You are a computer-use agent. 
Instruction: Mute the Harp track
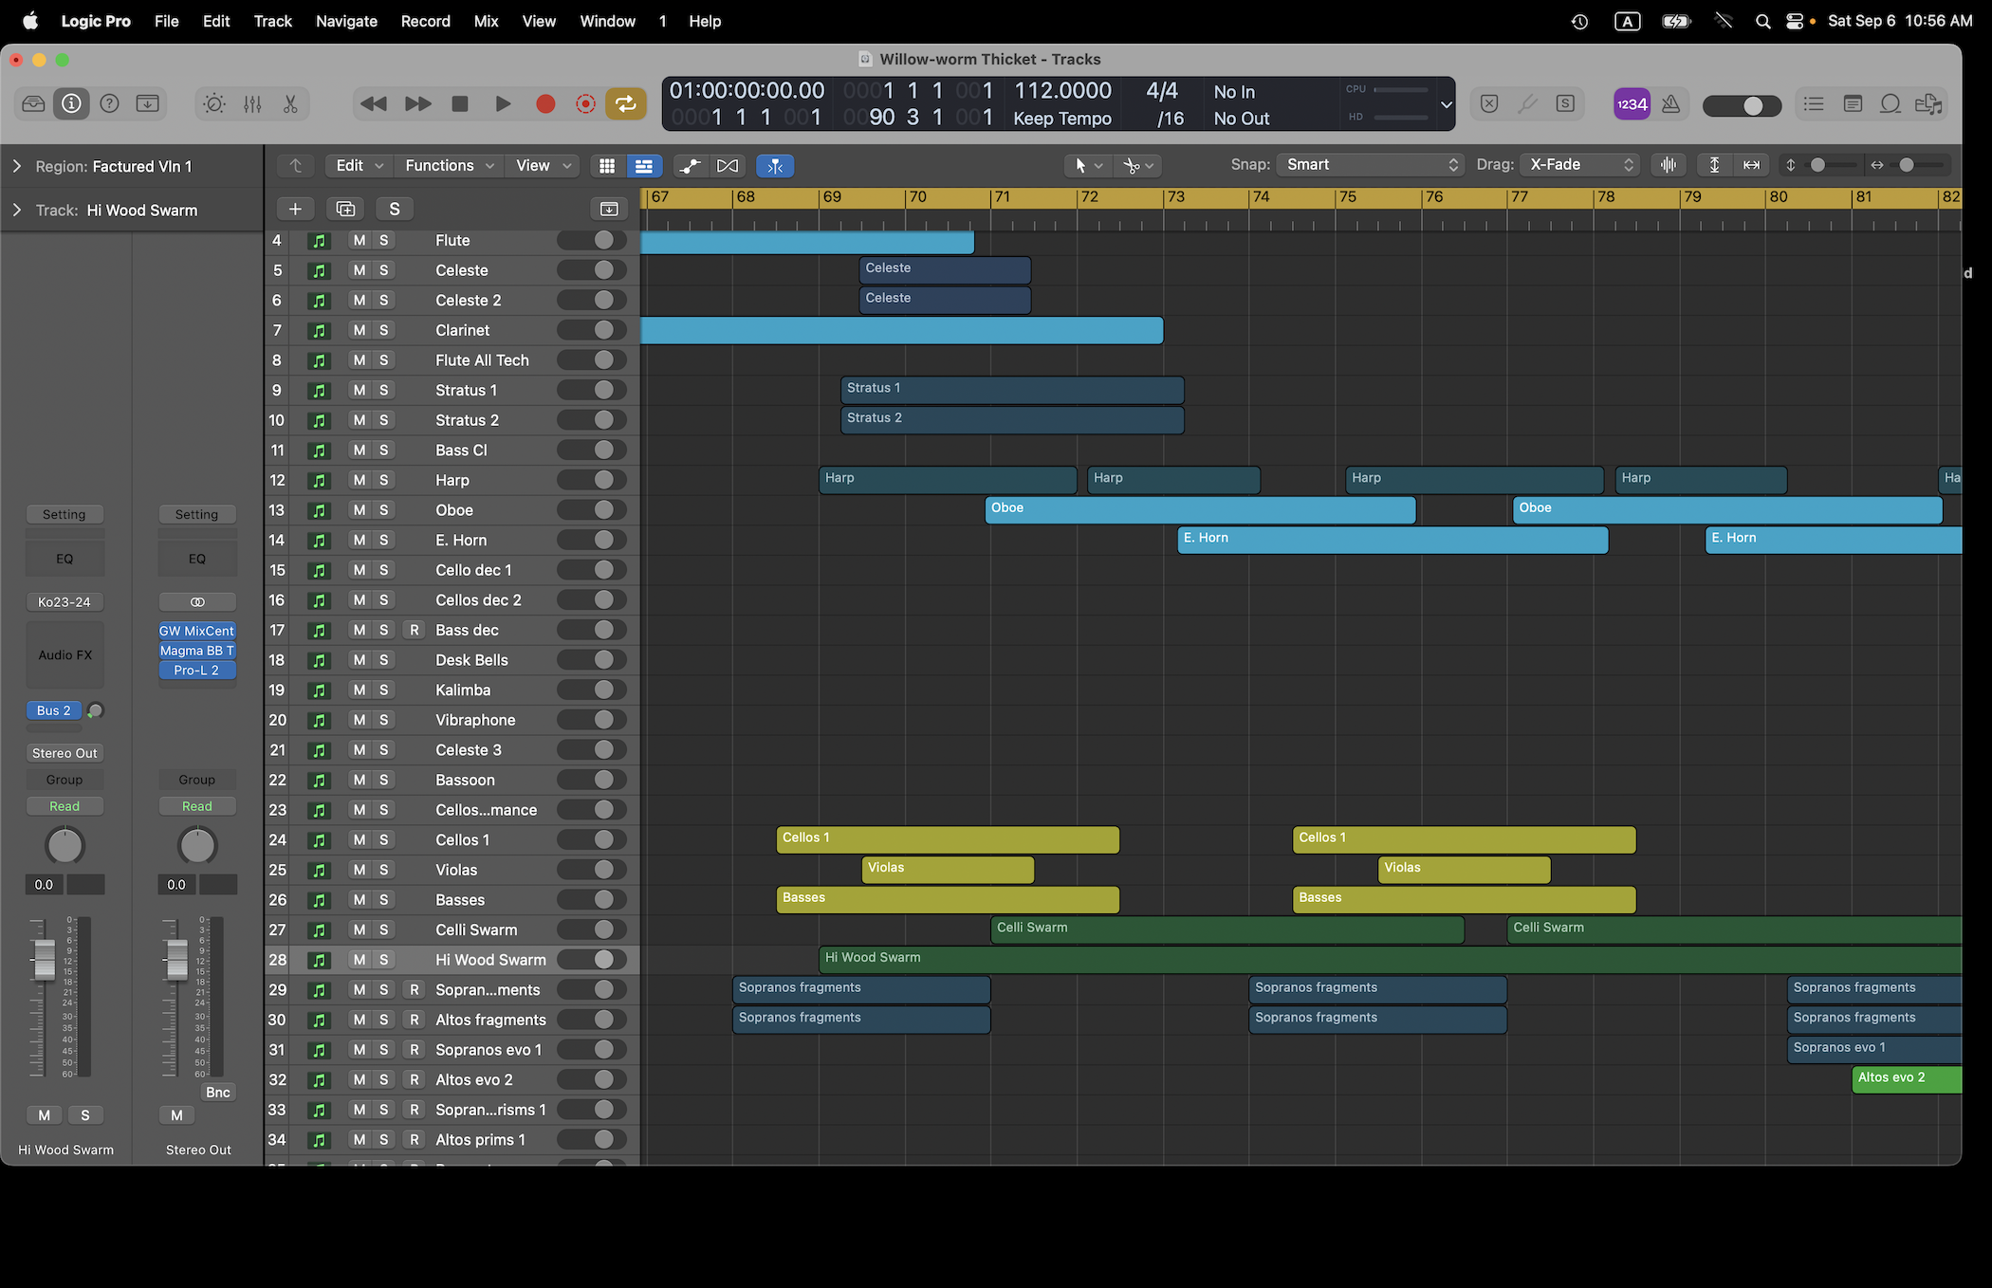359,480
